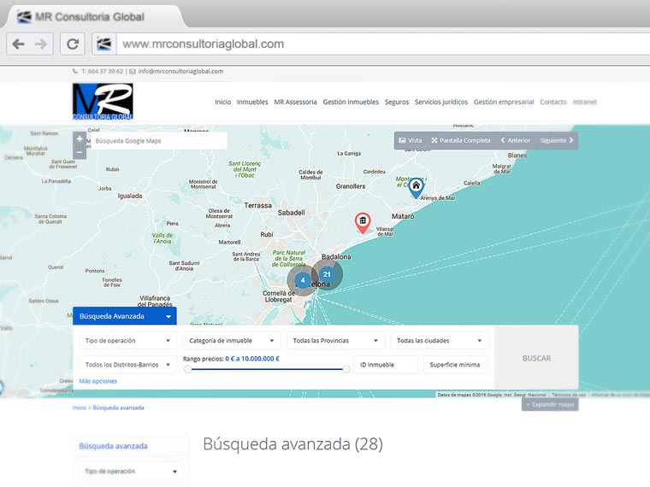Click the phone icon in the top contact strip
This screenshot has height=487, width=650.
75,71
